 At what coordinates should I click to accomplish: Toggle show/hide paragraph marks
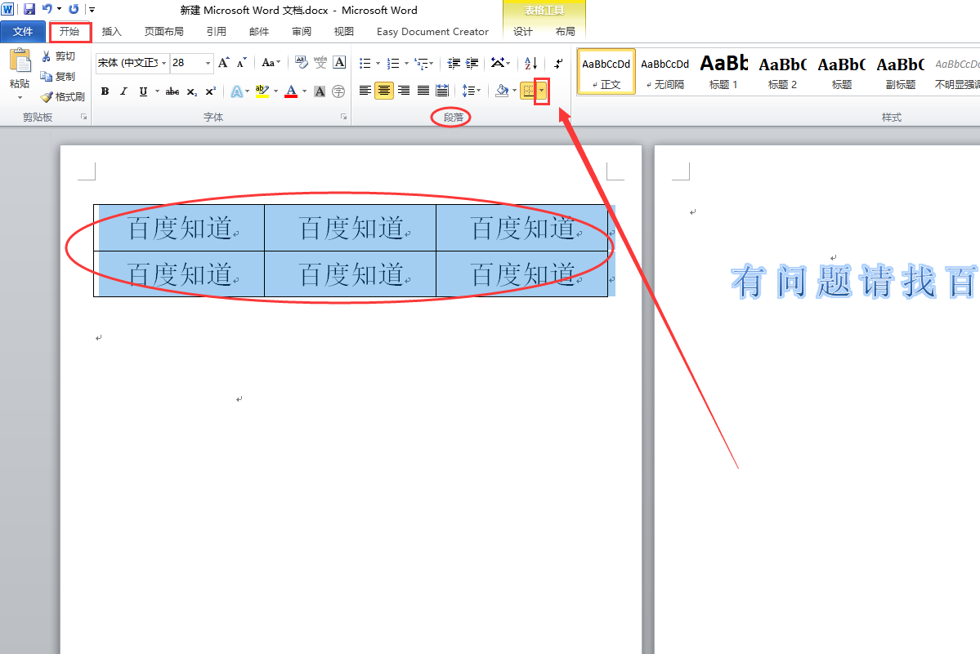click(x=558, y=63)
